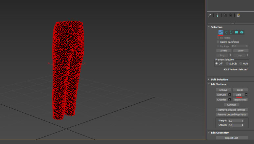Select Preview Selection Off radio
The image size is (254, 144).
[x=217, y=63]
